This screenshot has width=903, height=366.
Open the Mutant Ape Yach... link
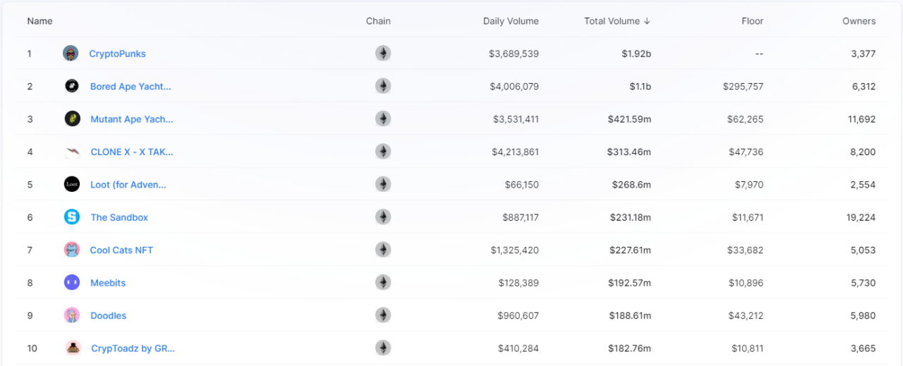click(x=132, y=119)
